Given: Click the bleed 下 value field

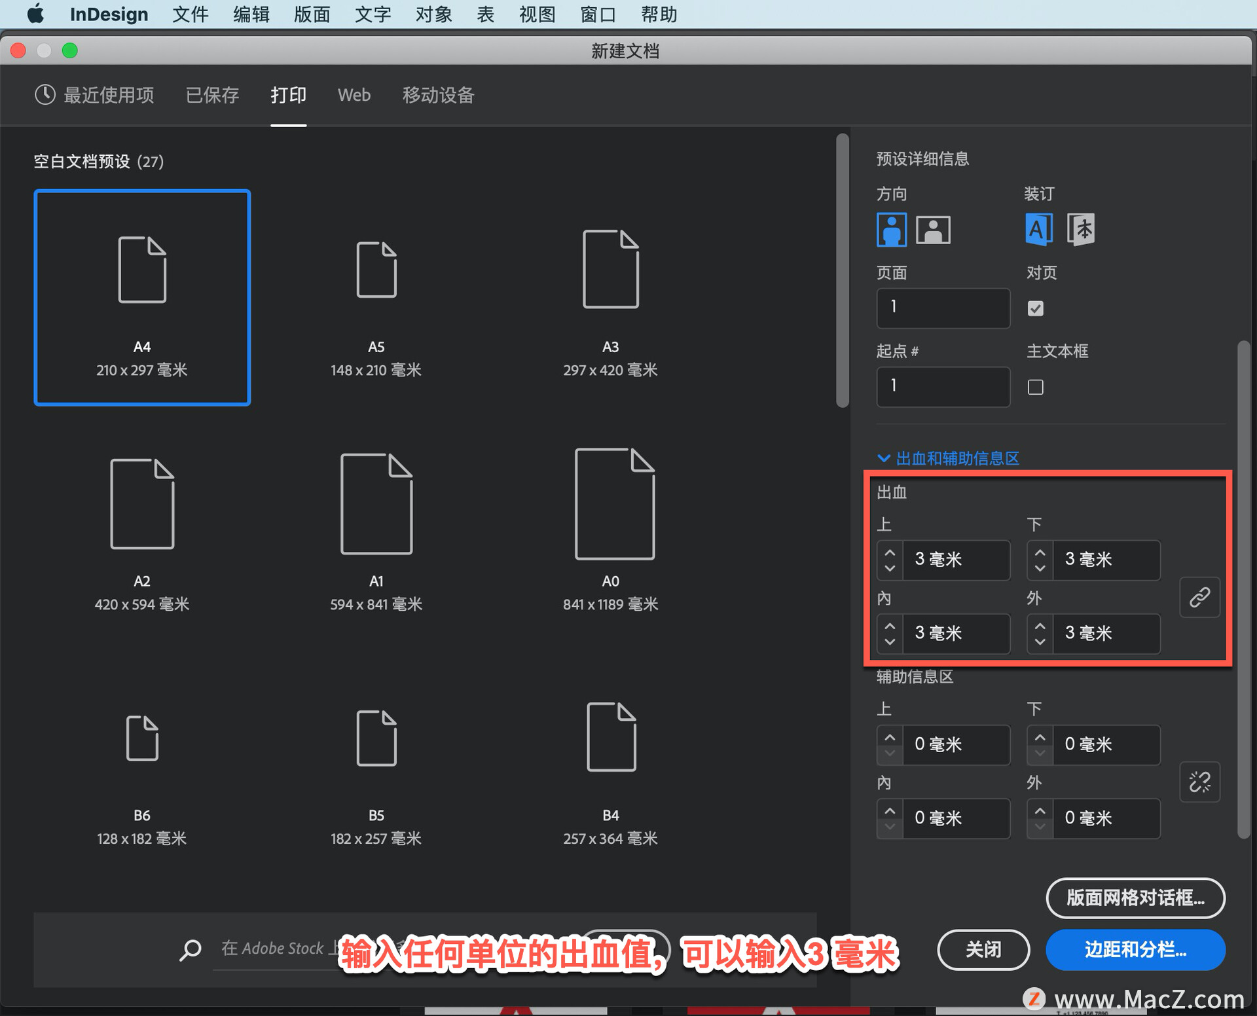Looking at the screenshot, I should (x=1106, y=560).
